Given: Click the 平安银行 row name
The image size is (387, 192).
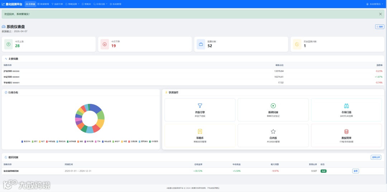Looking at the screenshot, I should click(8, 83).
